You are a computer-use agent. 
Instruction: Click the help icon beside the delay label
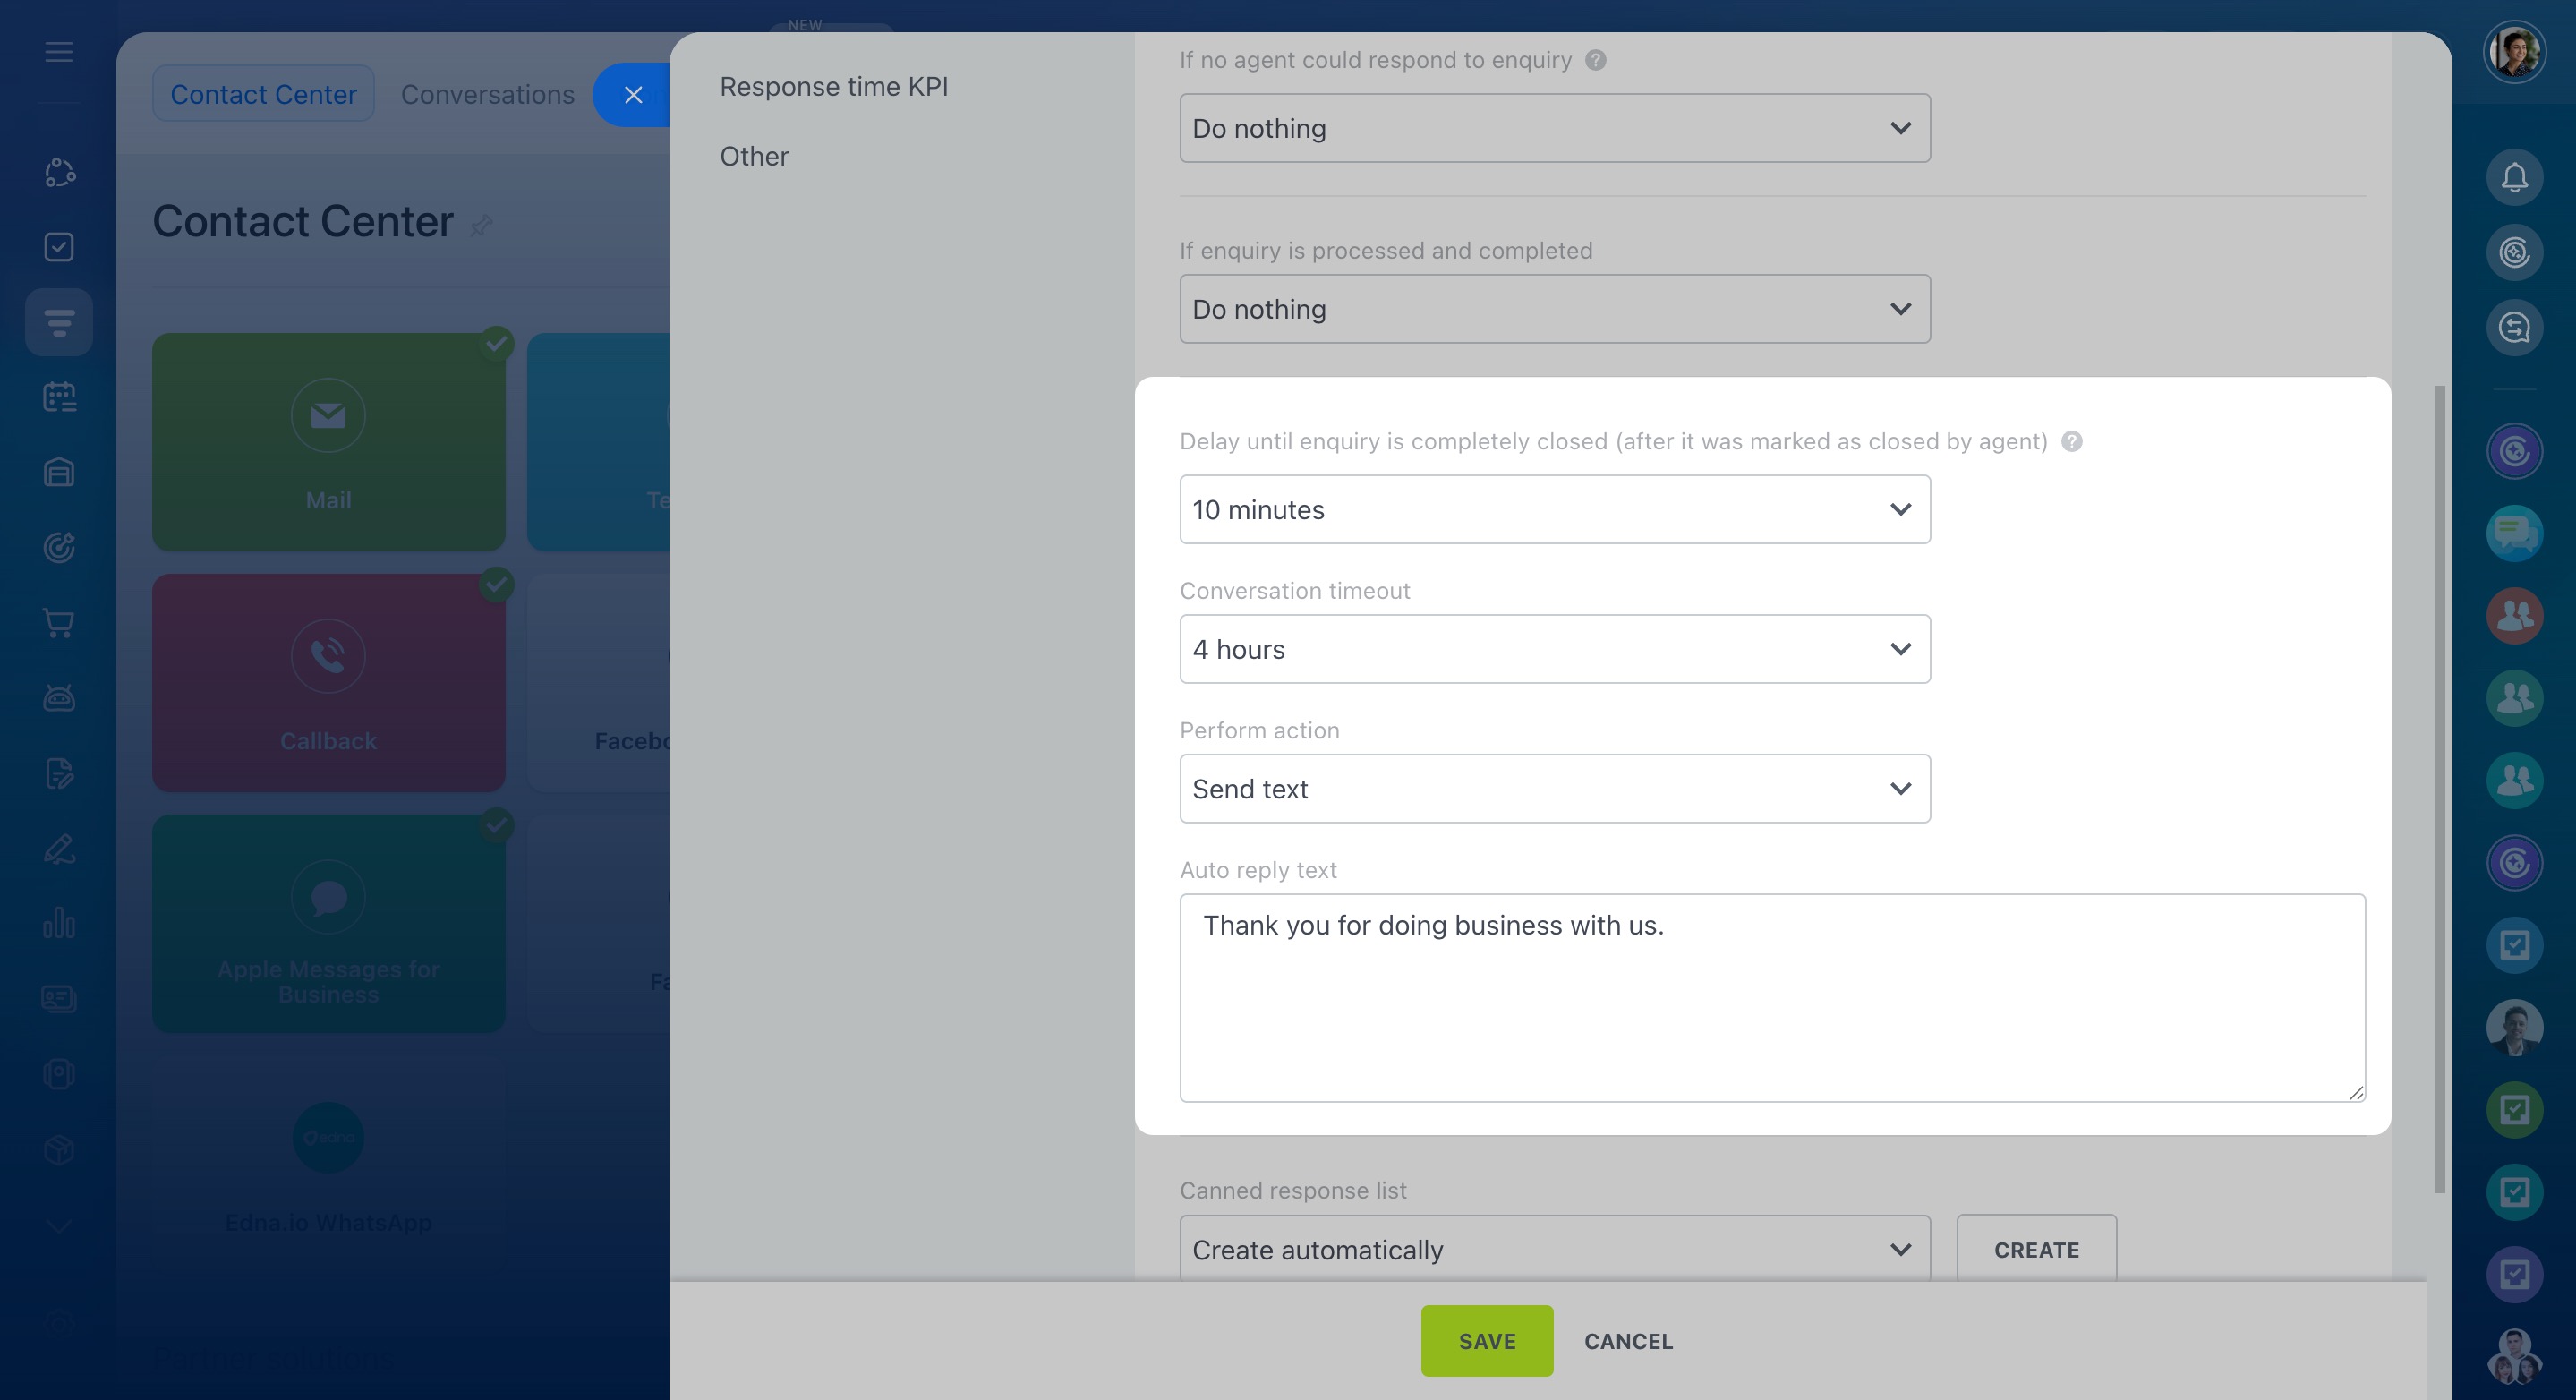(x=2072, y=441)
